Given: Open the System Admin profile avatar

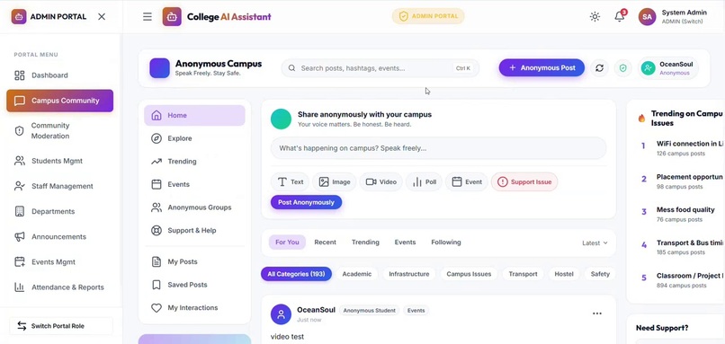Looking at the screenshot, I should tap(648, 17).
